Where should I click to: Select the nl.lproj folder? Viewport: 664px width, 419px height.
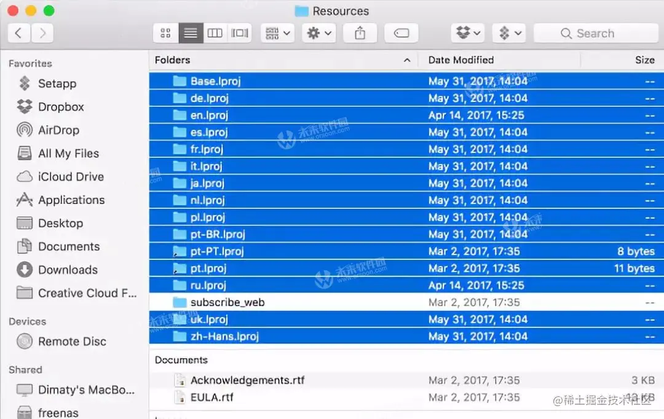pos(406,200)
